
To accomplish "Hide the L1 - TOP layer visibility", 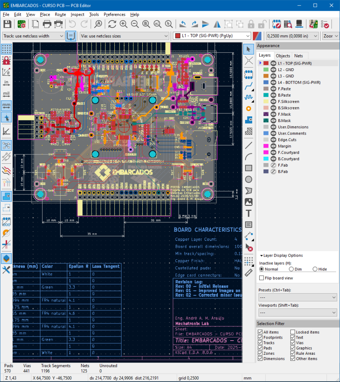I will pos(273,63).
